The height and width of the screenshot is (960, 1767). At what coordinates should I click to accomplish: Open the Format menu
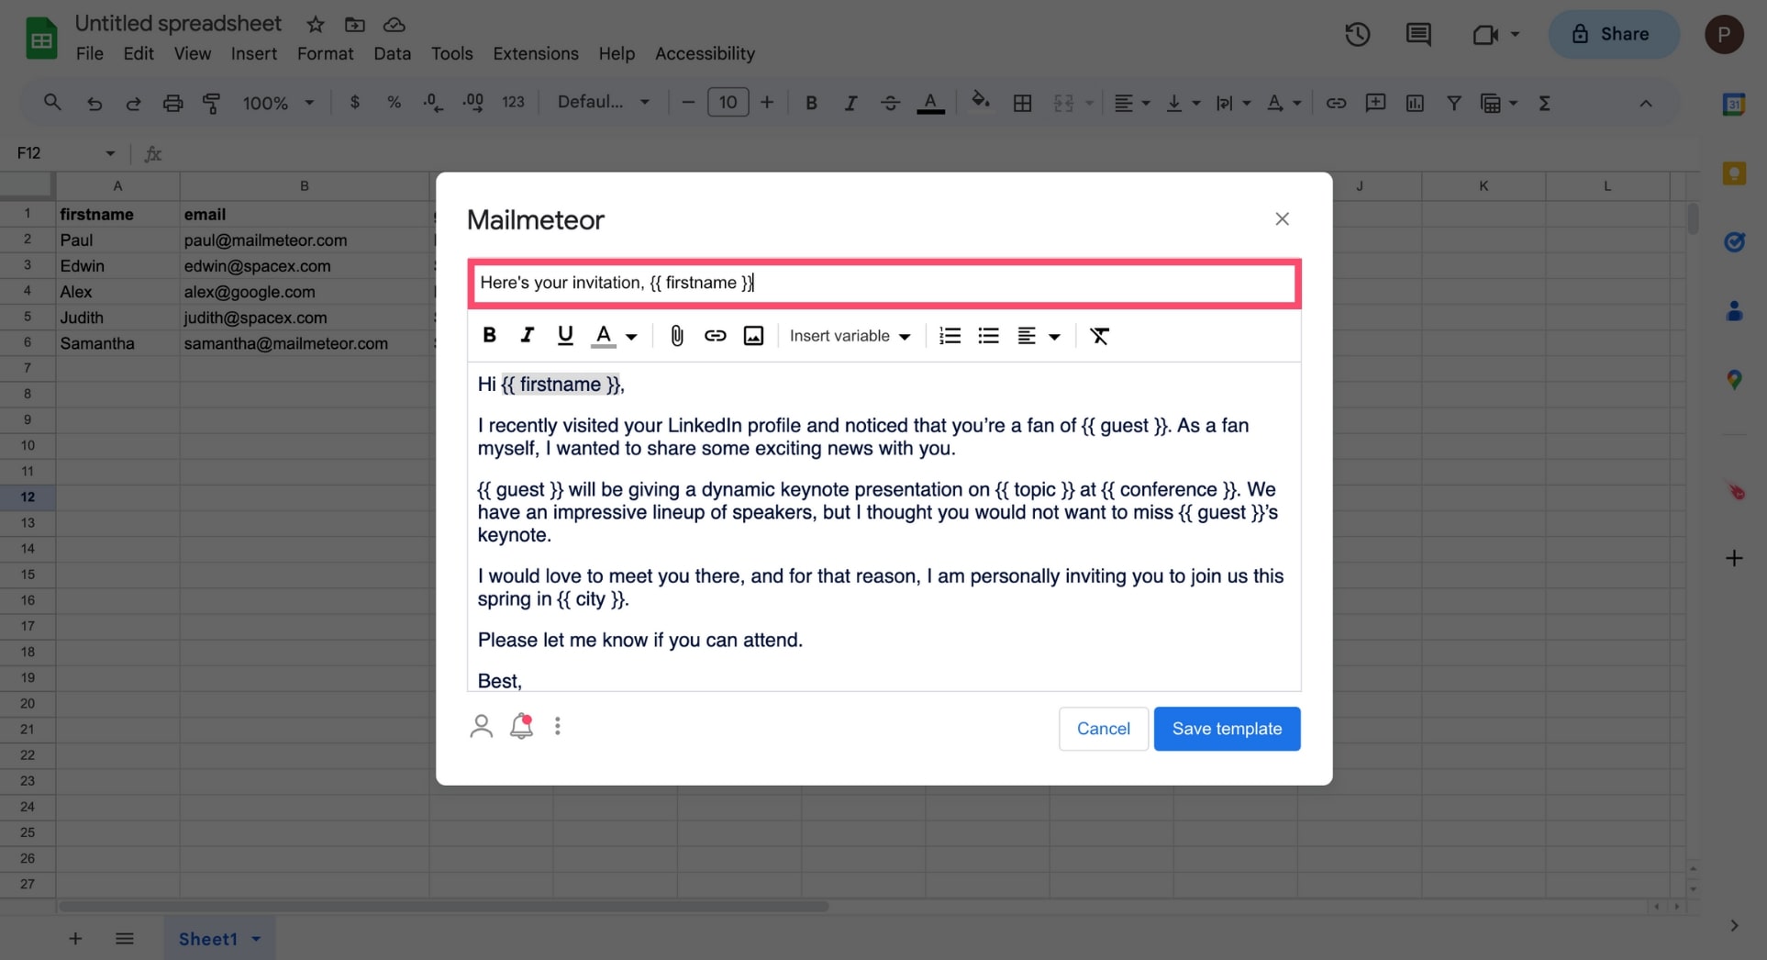coord(325,53)
